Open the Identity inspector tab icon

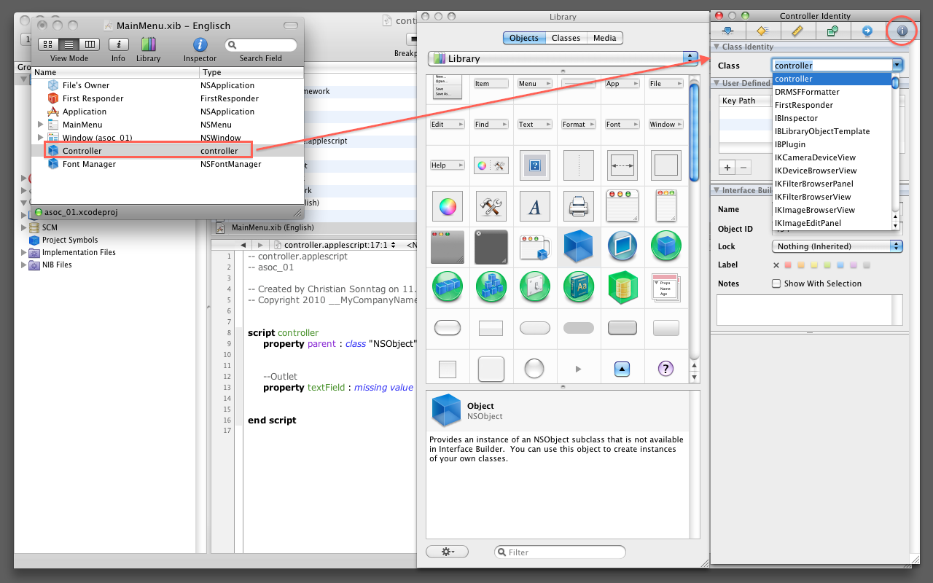902,31
